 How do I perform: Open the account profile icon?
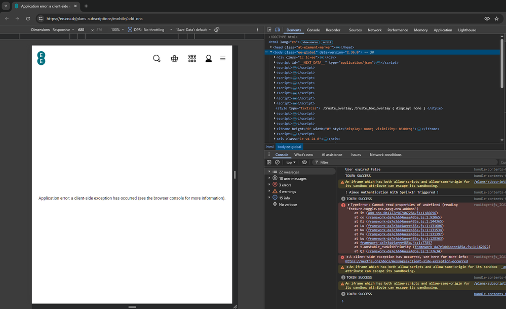[209, 58]
